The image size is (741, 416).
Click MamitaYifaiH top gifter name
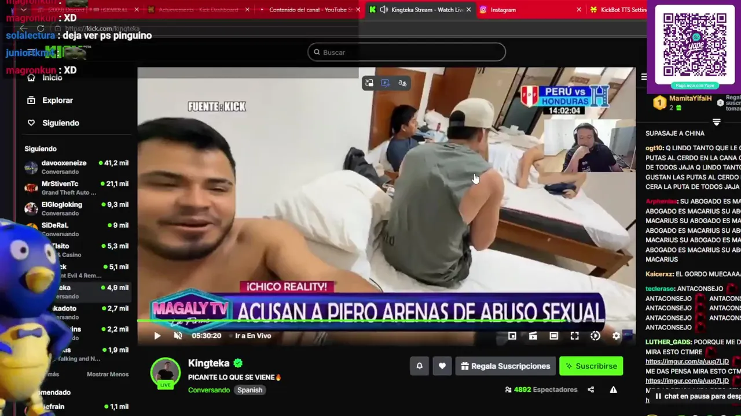[690, 98]
